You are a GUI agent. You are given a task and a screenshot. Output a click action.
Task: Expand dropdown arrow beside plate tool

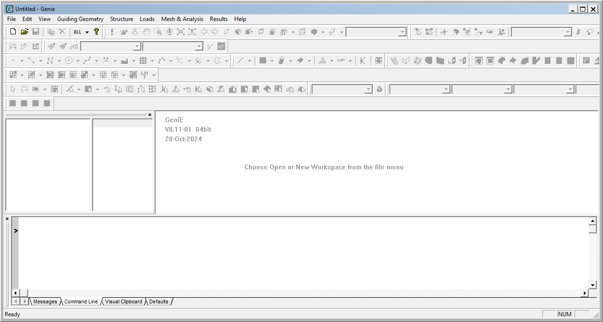click(272, 61)
